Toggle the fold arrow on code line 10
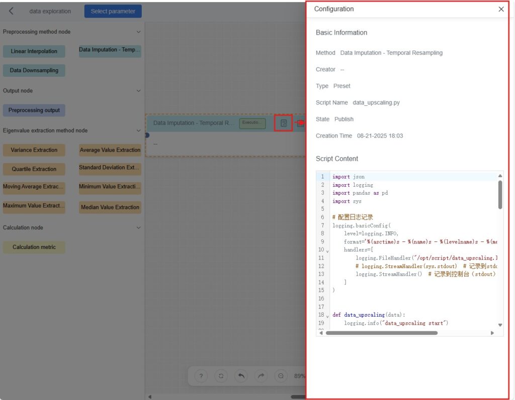Viewport: 515px width, 400px height. pos(328,250)
